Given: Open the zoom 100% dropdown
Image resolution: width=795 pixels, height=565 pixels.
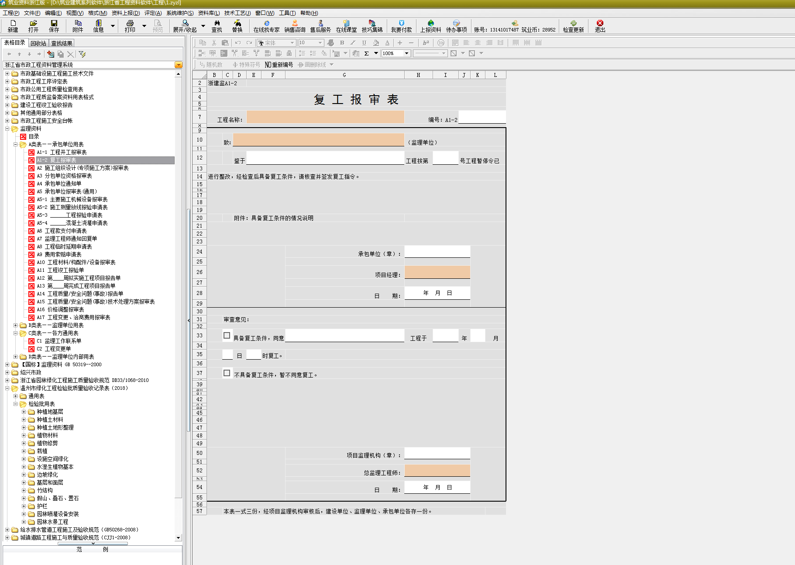Looking at the screenshot, I should 406,53.
